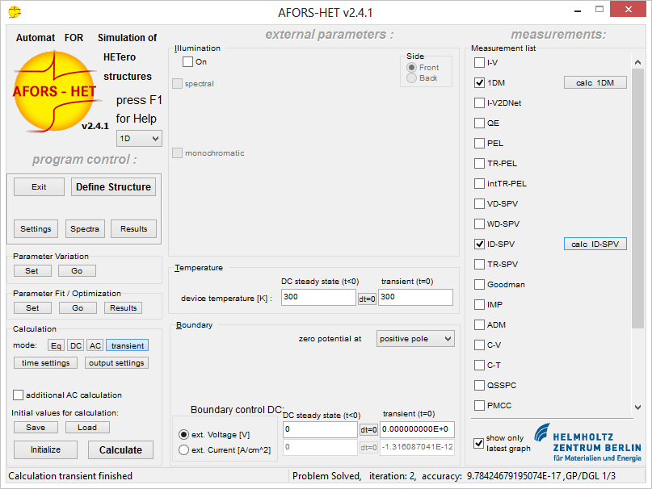Check the VD-SPV measurement
Screen dimensions: 652x489
[479, 204]
